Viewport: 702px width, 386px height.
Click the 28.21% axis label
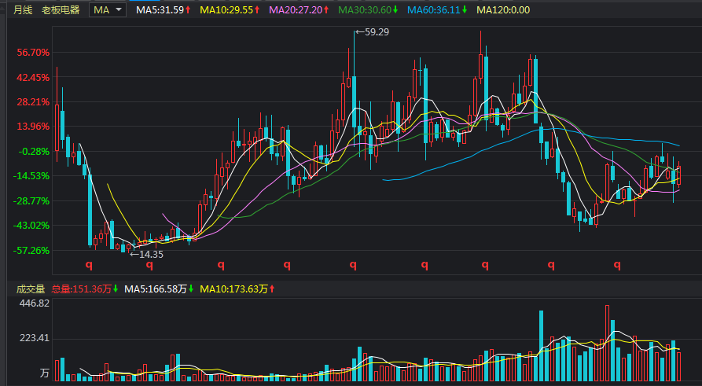33,101
